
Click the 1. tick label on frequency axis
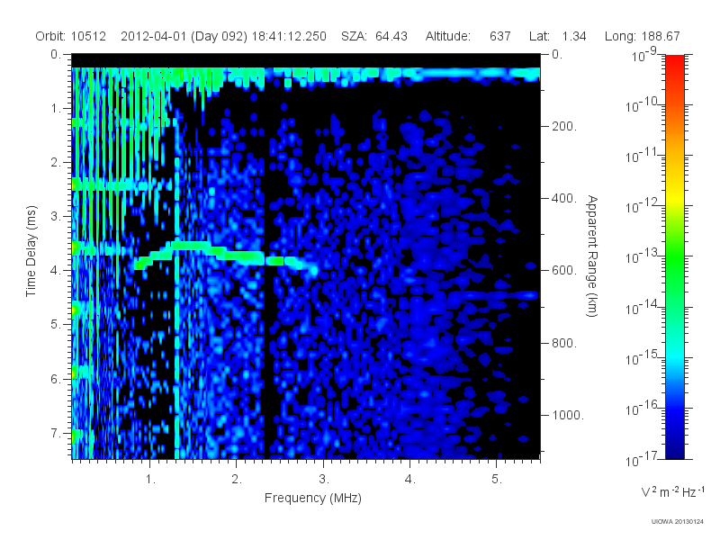click(x=150, y=480)
